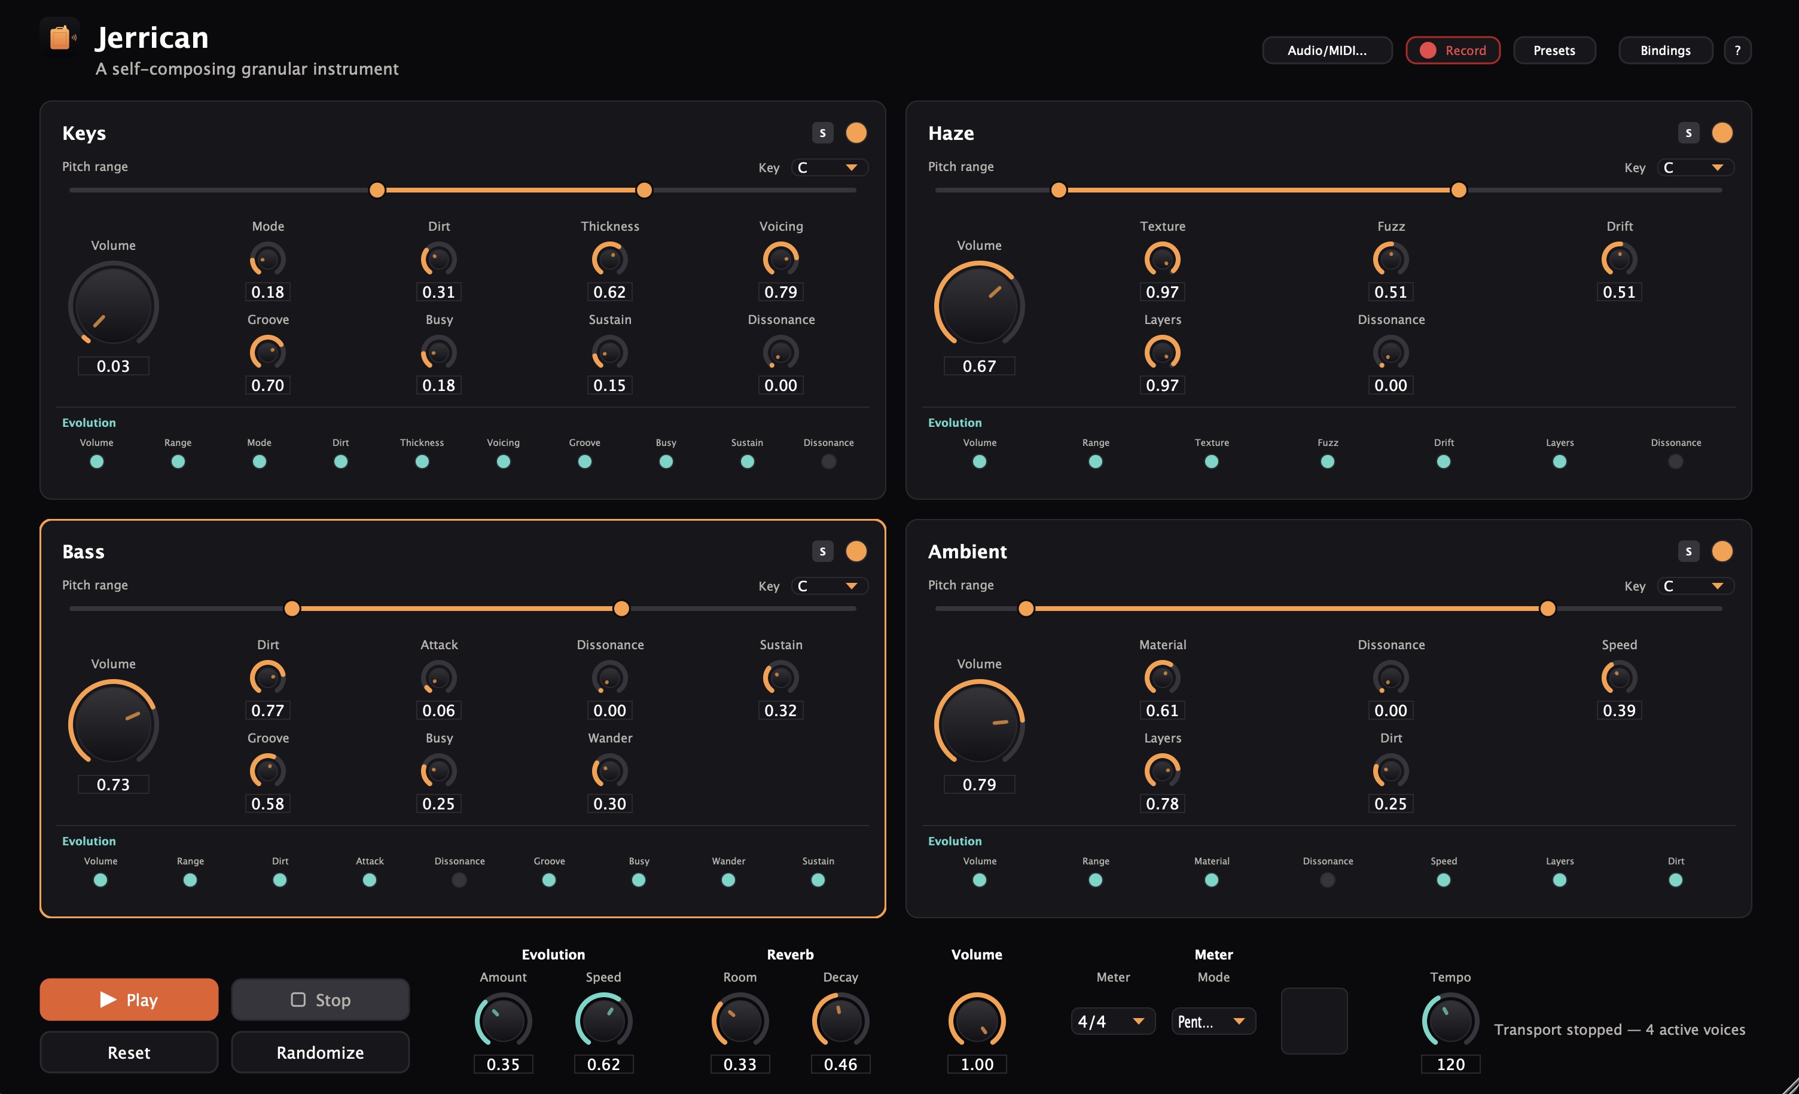Solo the Bass voice with S button

coord(822,551)
